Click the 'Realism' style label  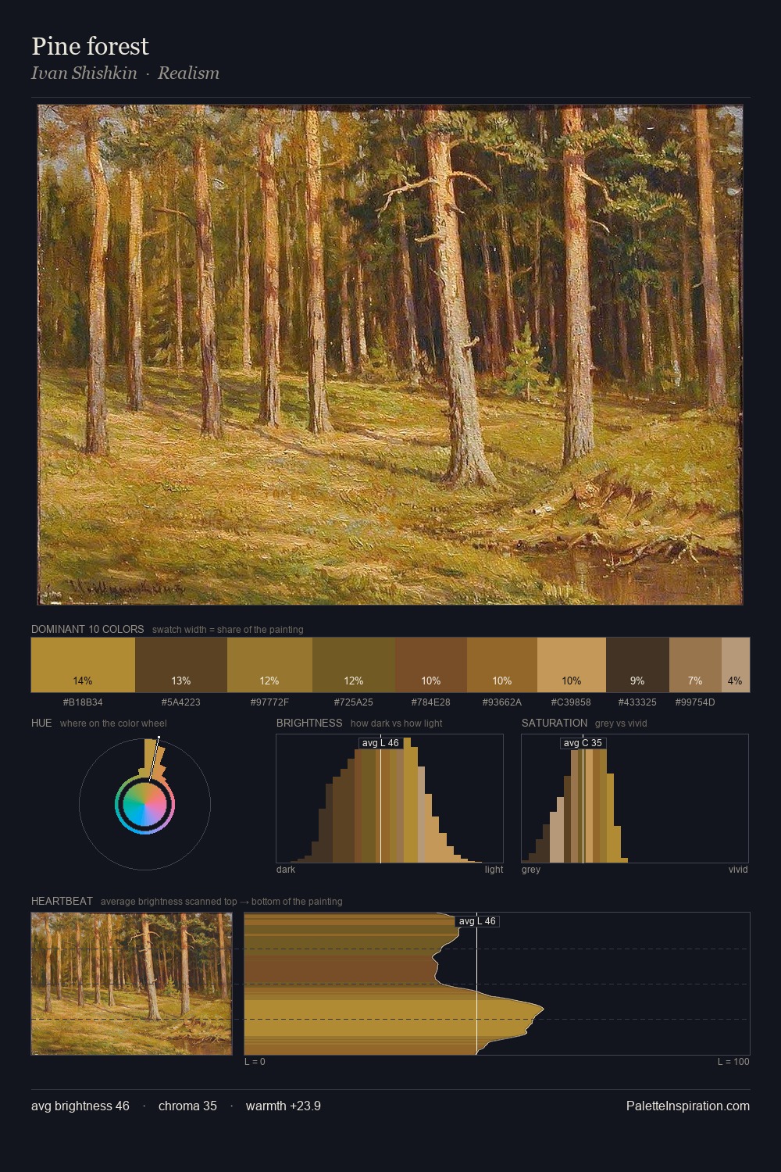(188, 73)
